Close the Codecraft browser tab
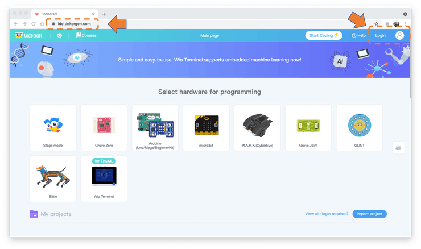This screenshot has height=249, width=421. tap(93, 14)
